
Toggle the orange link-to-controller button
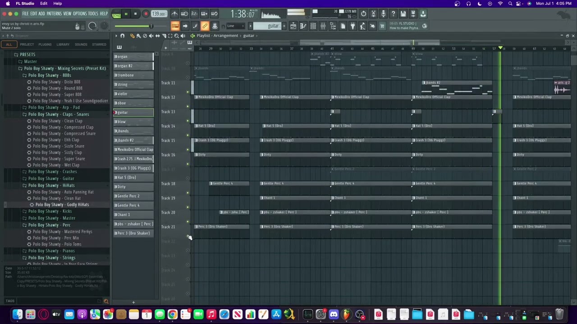click(205, 26)
